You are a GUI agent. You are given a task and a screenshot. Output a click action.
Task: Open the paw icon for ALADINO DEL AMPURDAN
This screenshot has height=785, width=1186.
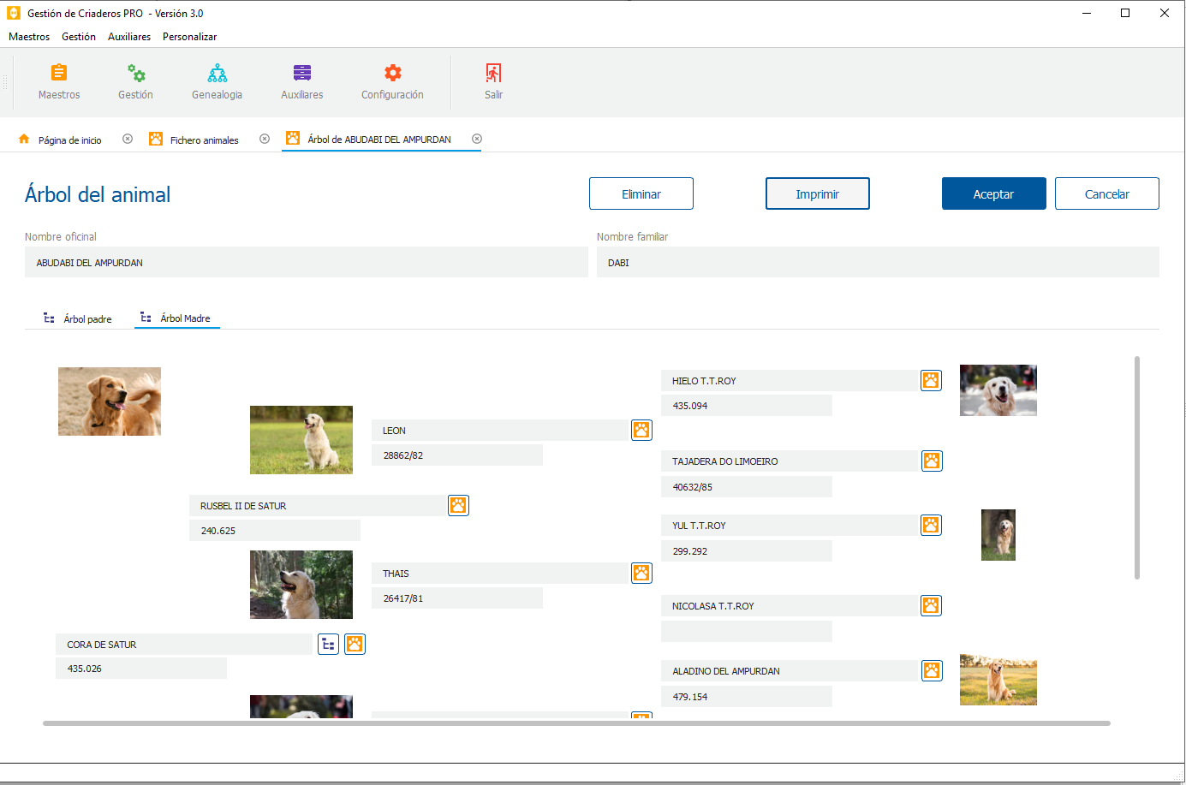click(931, 670)
